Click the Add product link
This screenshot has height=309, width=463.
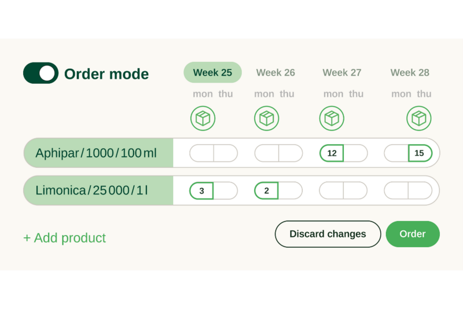pos(64,238)
